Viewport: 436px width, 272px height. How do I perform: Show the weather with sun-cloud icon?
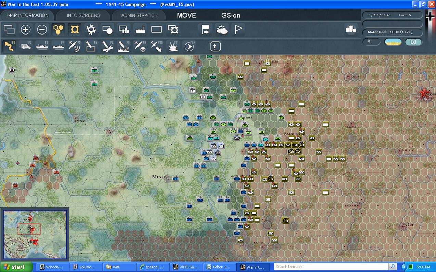click(x=222, y=29)
